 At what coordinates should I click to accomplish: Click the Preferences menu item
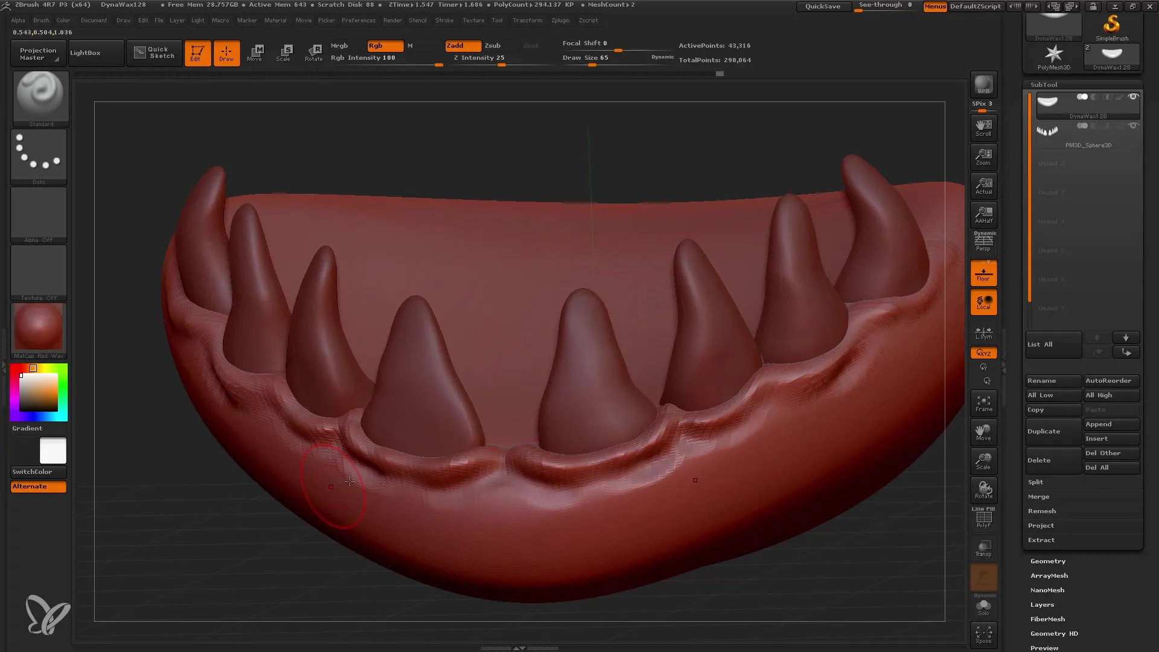tap(357, 20)
